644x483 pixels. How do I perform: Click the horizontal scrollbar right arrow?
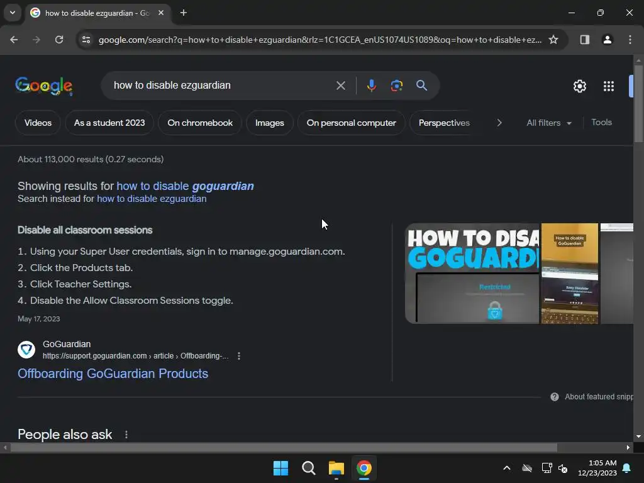point(628,448)
